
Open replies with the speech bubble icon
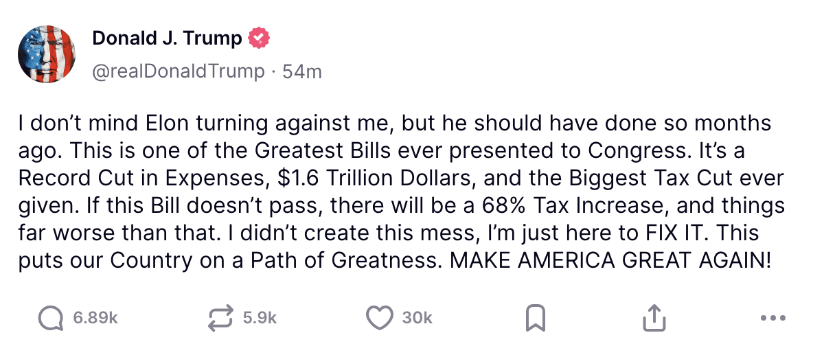(x=50, y=317)
